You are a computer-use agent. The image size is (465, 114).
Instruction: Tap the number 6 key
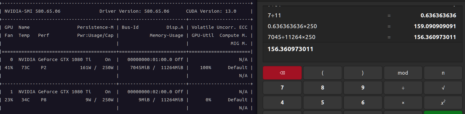[x=363, y=103]
